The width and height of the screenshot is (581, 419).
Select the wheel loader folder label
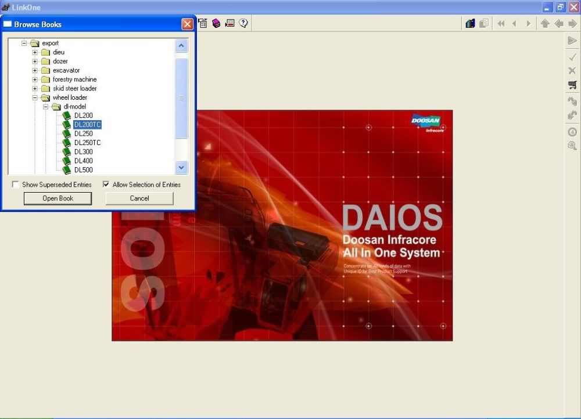70,97
